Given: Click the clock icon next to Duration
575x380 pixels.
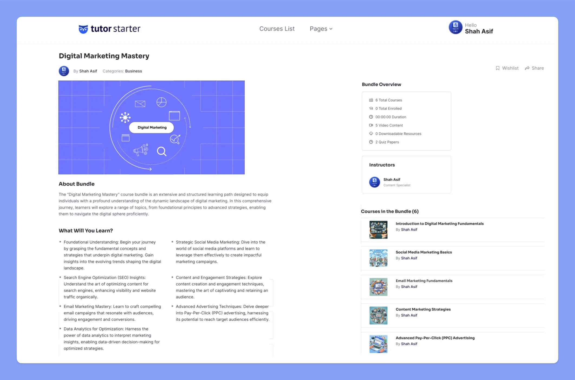Looking at the screenshot, I should [370, 117].
